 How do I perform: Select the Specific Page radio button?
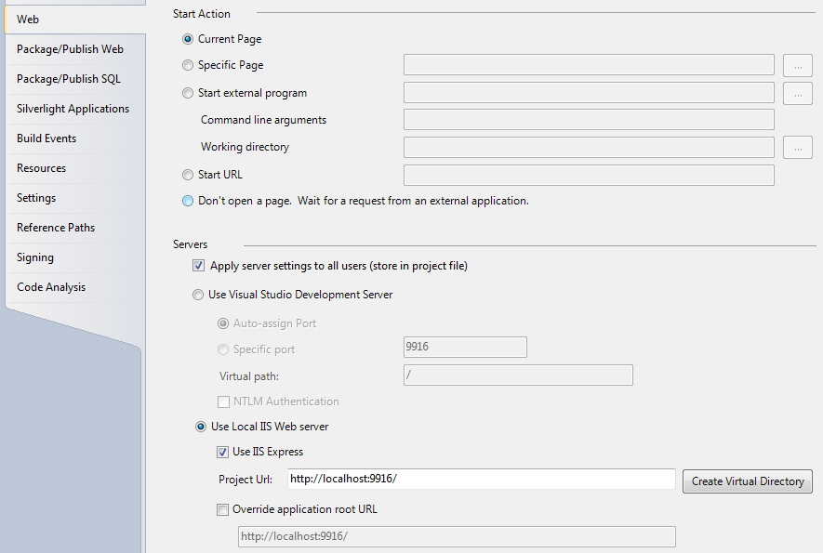click(x=189, y=65)
